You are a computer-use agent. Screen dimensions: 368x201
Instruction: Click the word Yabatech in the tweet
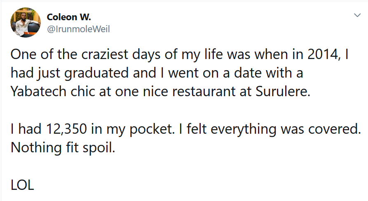coord(38,91)
